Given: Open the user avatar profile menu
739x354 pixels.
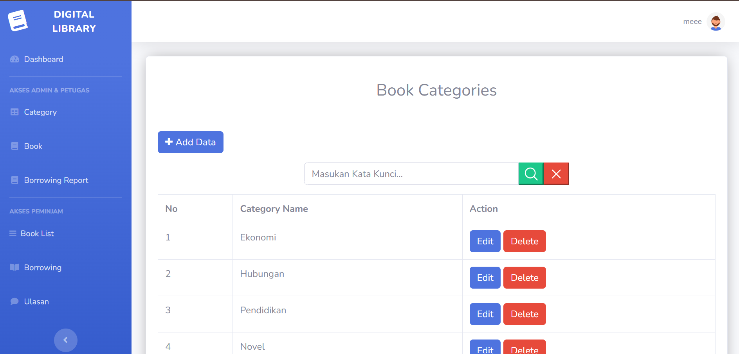Looking at the screenshot, I should (x=716, y=22).
